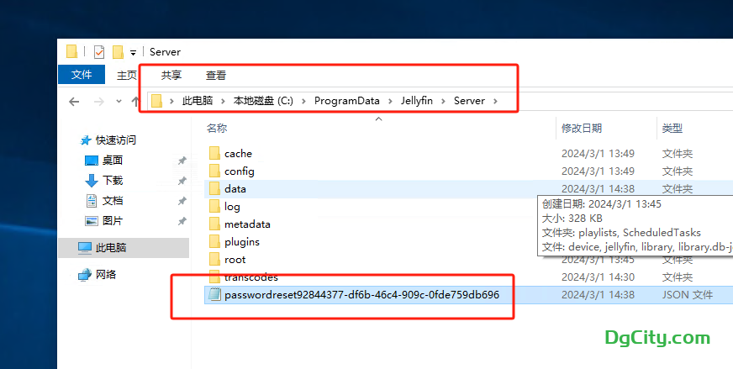
Task: Click the Properties icon in quick access toolbar
Action: coord(99,52)
